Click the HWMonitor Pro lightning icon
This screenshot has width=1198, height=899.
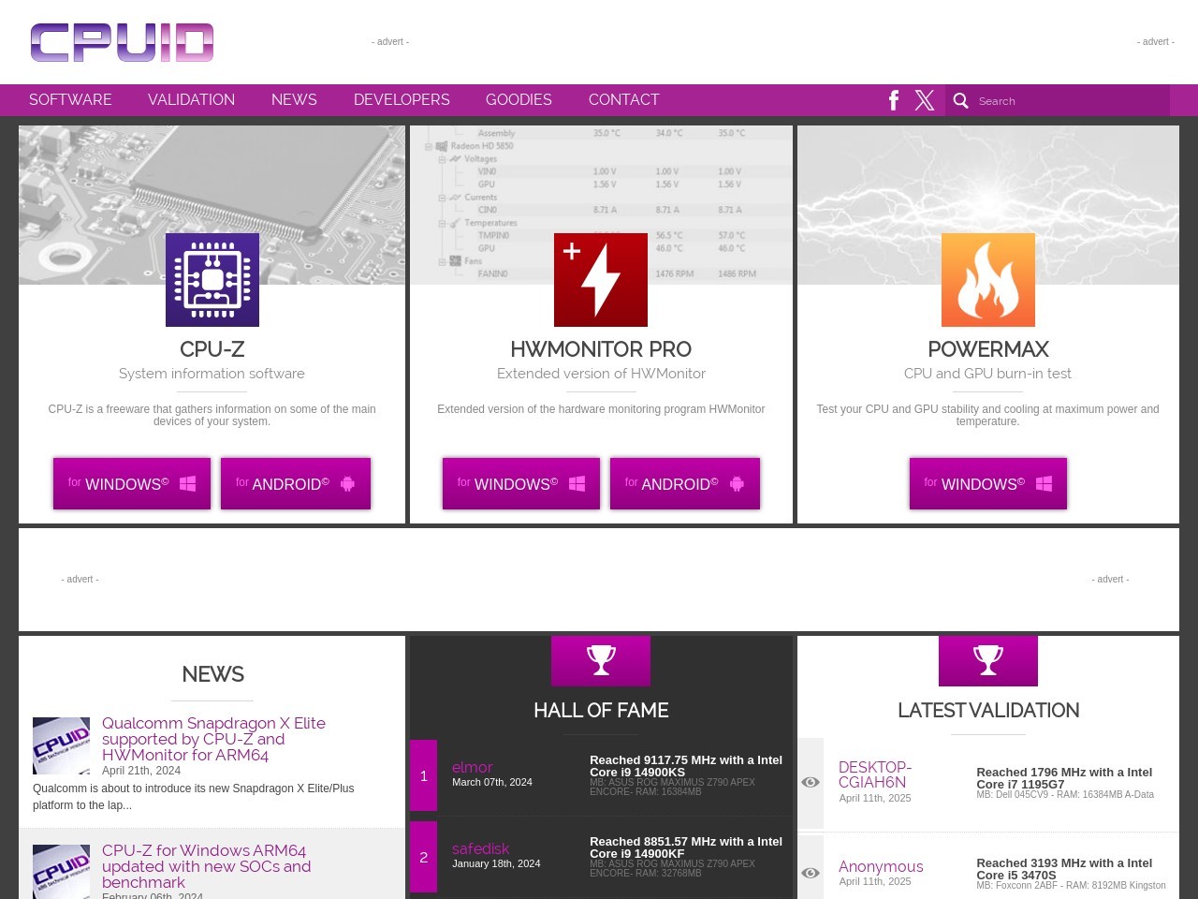(601, 280)
